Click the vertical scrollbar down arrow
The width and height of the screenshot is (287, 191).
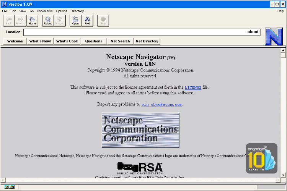283,175
